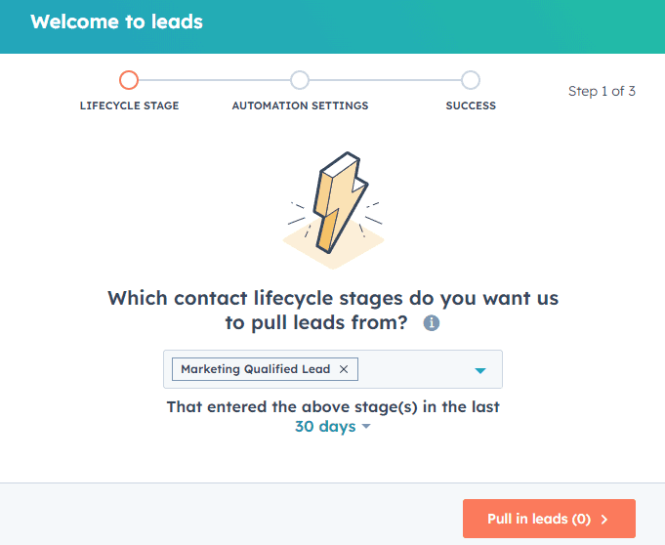Click the caret next to 30 days
The width and height of the screenshot is (665, 545).
(366, 426)
